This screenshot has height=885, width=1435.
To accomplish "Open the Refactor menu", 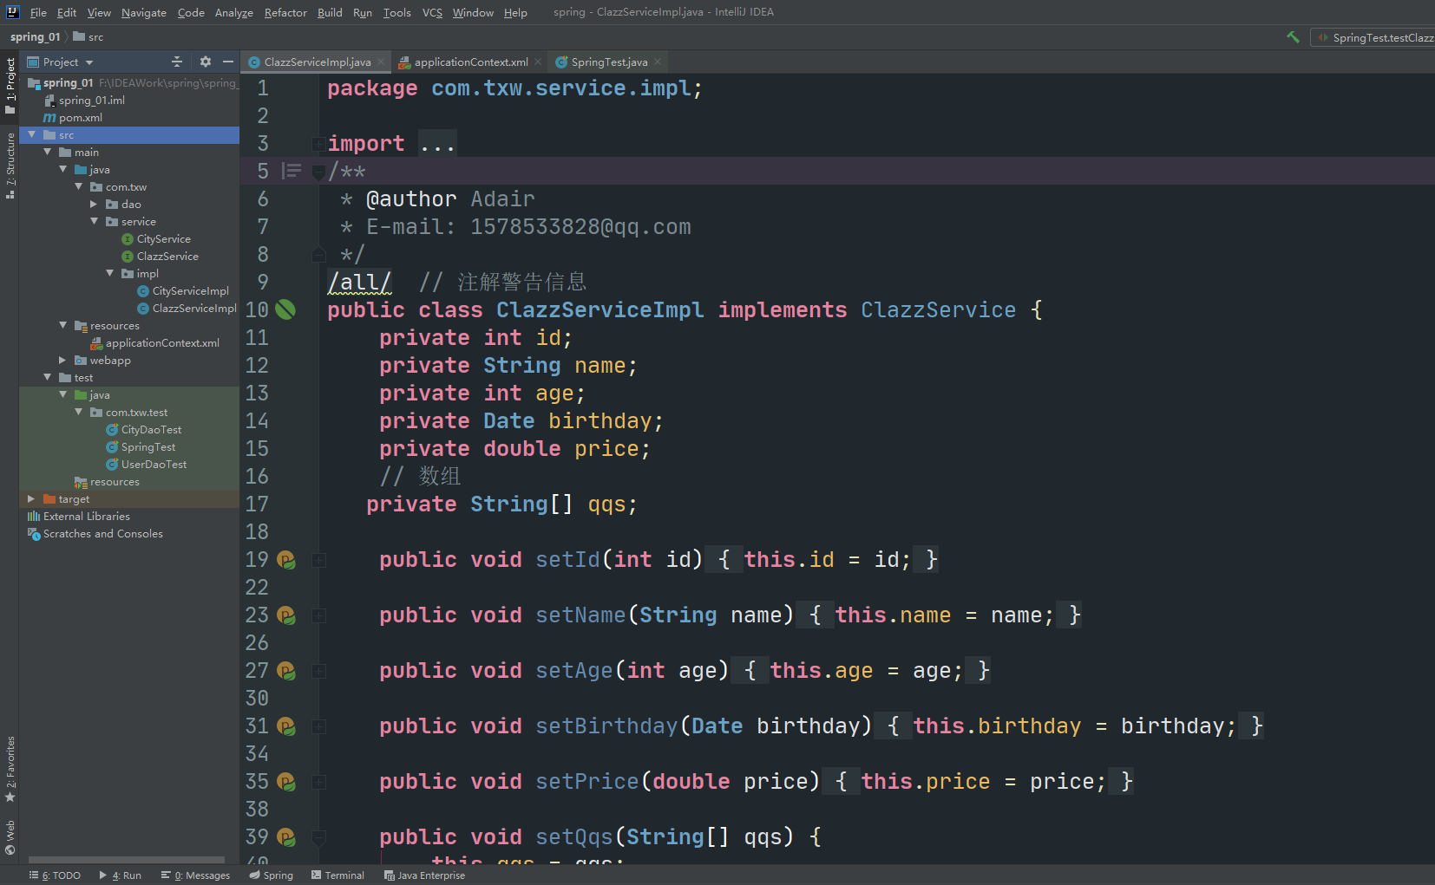I will 285,12.
